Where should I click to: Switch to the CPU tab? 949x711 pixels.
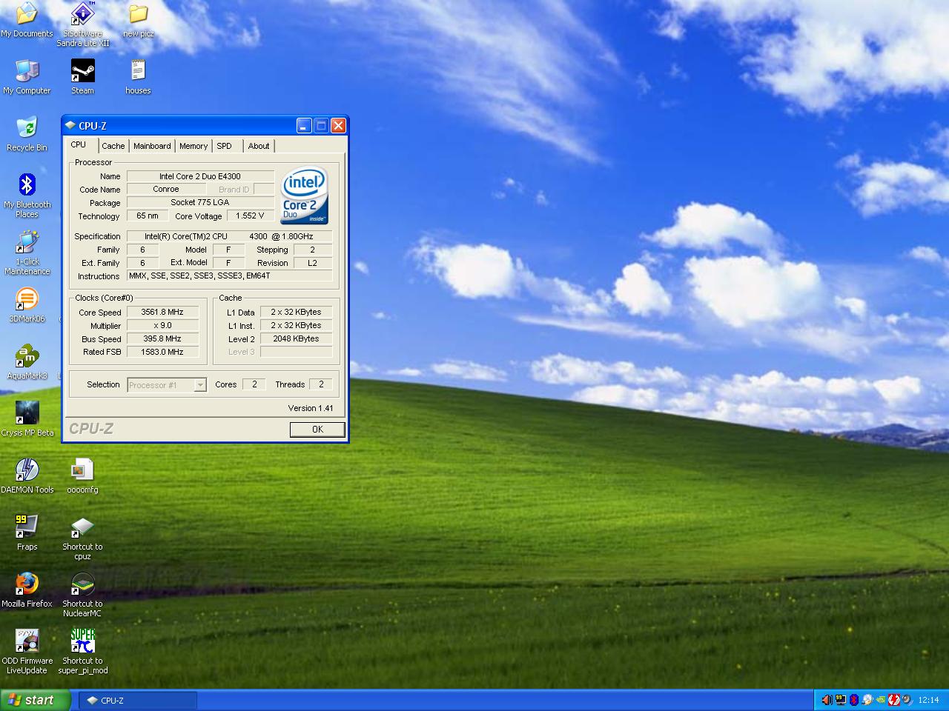click(x=79, y=145)
